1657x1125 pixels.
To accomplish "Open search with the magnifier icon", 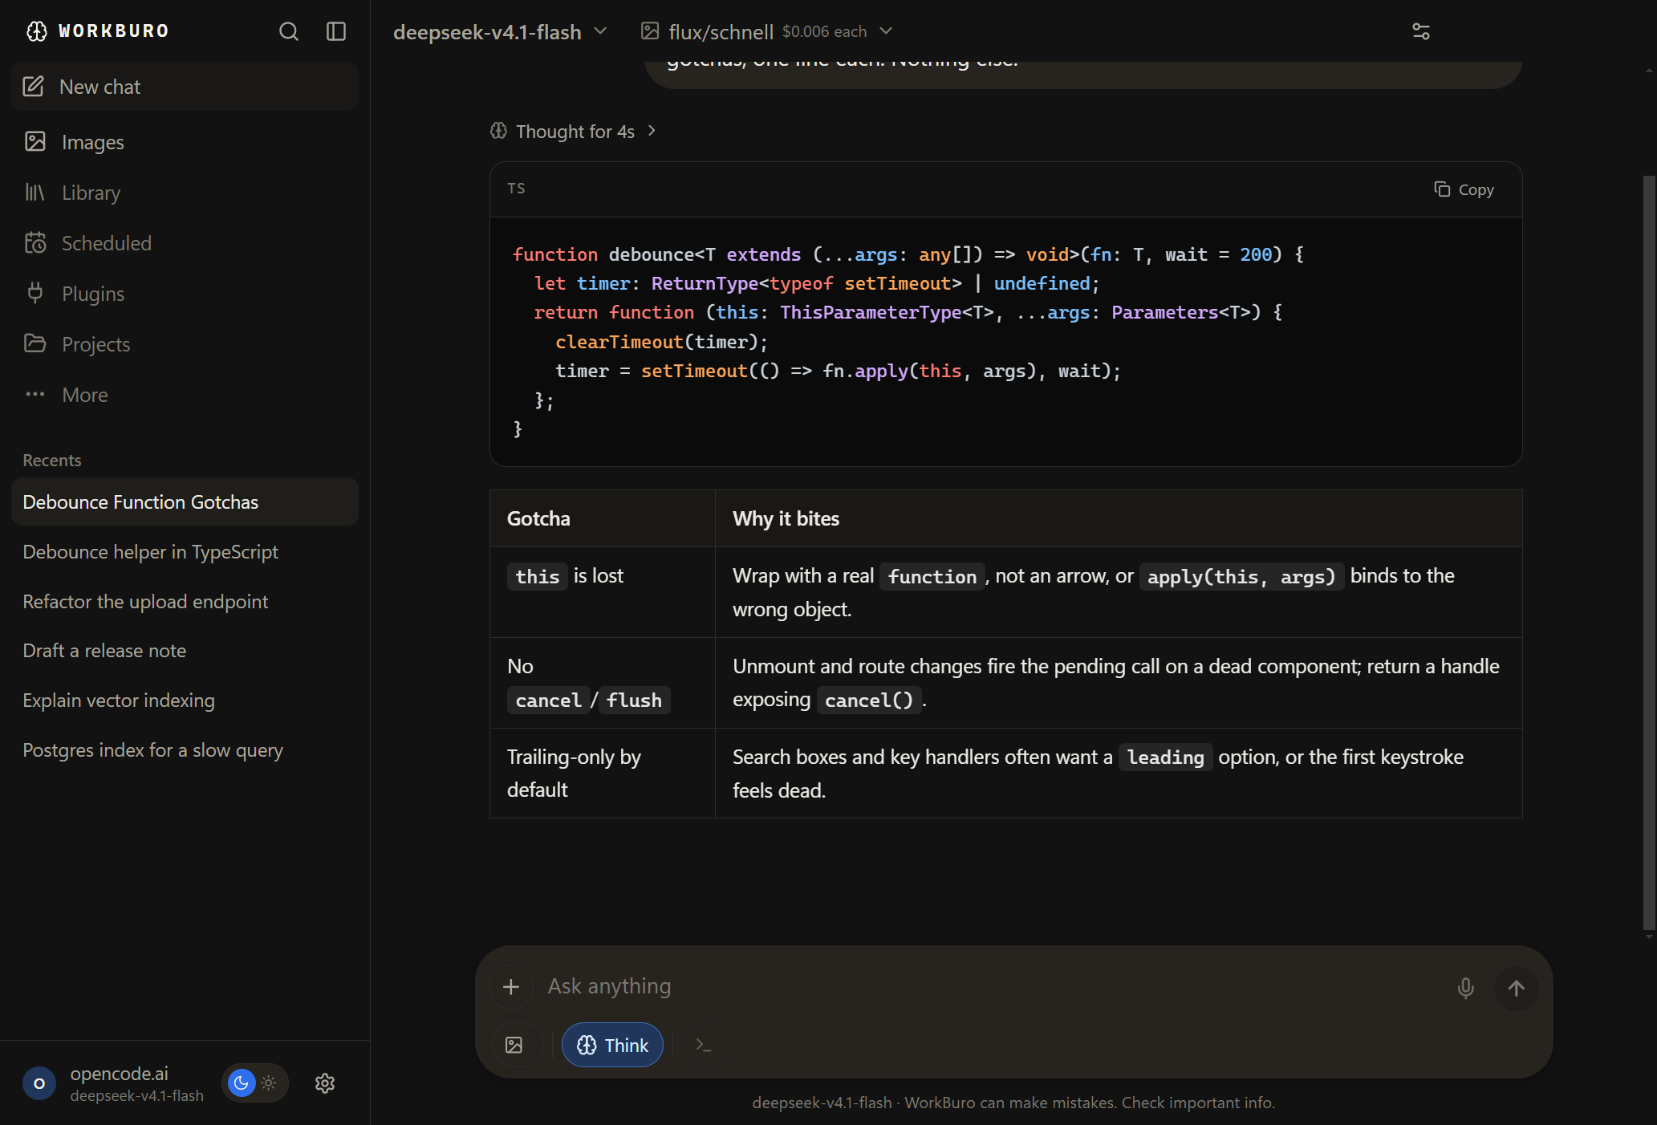I will (x=289, y=31).
